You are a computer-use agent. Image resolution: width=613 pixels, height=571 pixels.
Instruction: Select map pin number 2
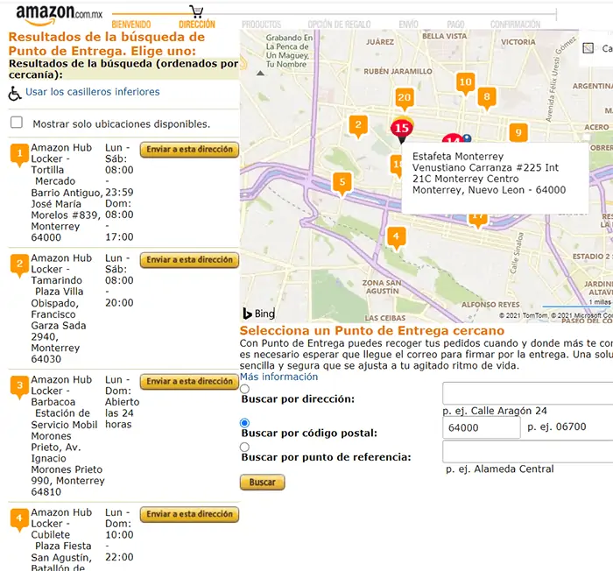(358, 126)
